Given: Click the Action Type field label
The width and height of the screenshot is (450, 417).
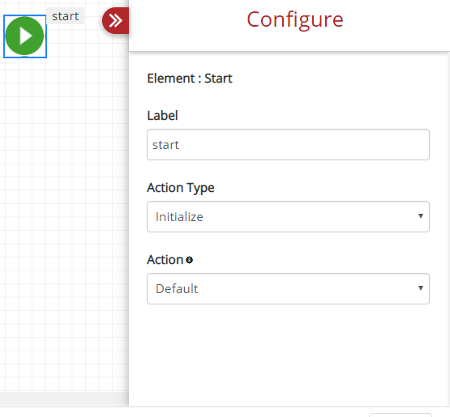Looking at the screenshot, I should tap(181, 188).
